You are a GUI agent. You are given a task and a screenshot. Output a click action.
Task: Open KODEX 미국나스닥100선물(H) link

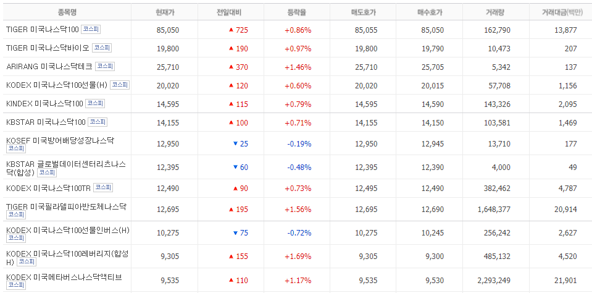pyautogui.click(x=57, y=85)
